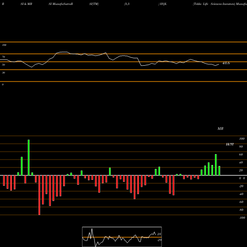
Task: Click the MR axis label 60
Action: pos(241,155)
